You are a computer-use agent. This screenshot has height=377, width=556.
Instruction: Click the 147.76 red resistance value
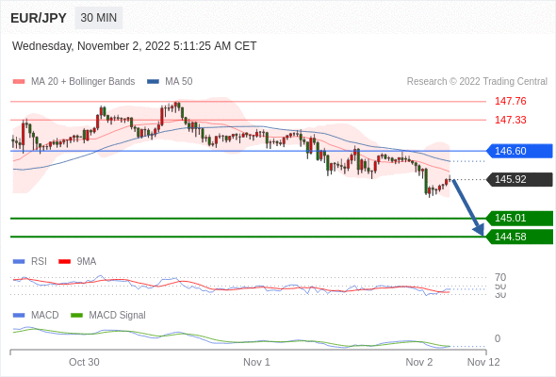tap(510, 102)
